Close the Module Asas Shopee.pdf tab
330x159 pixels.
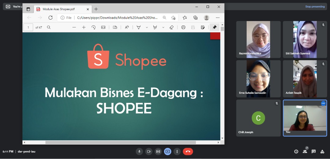(x=88, y=9)
